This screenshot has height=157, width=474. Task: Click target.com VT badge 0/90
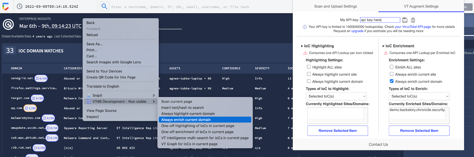coord(37,98)
